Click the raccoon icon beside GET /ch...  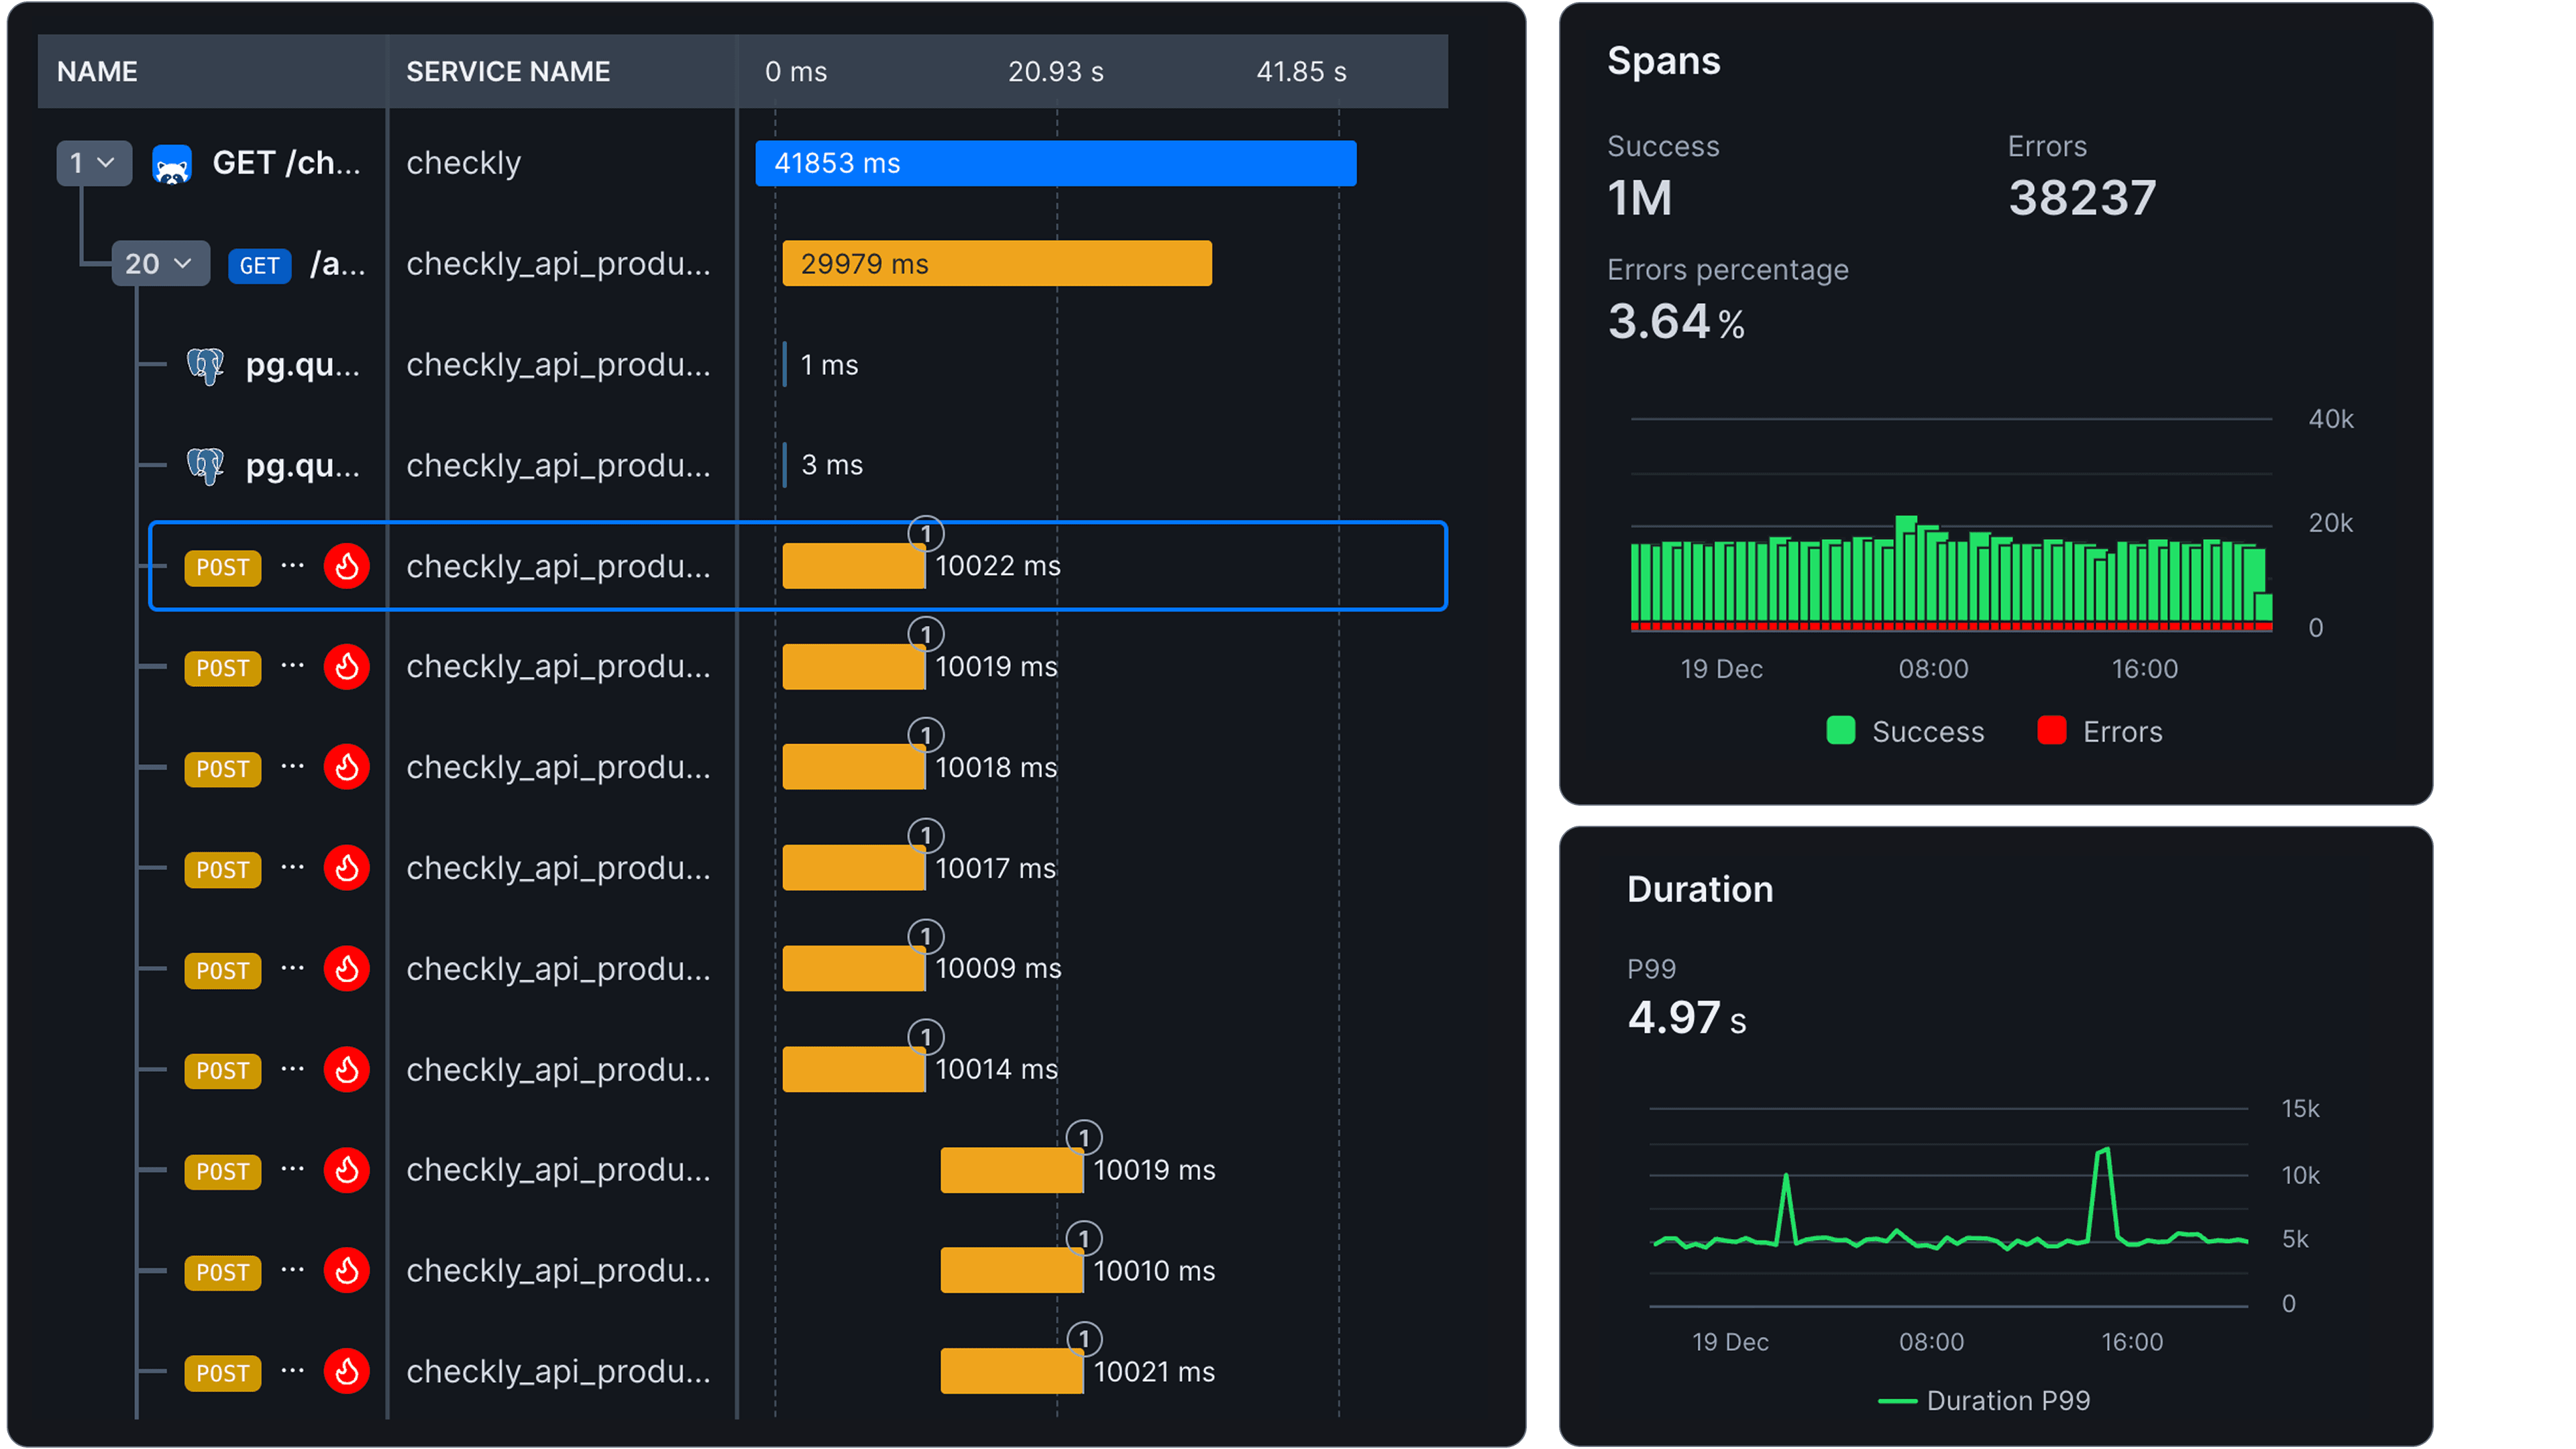(x=172, y=164)
